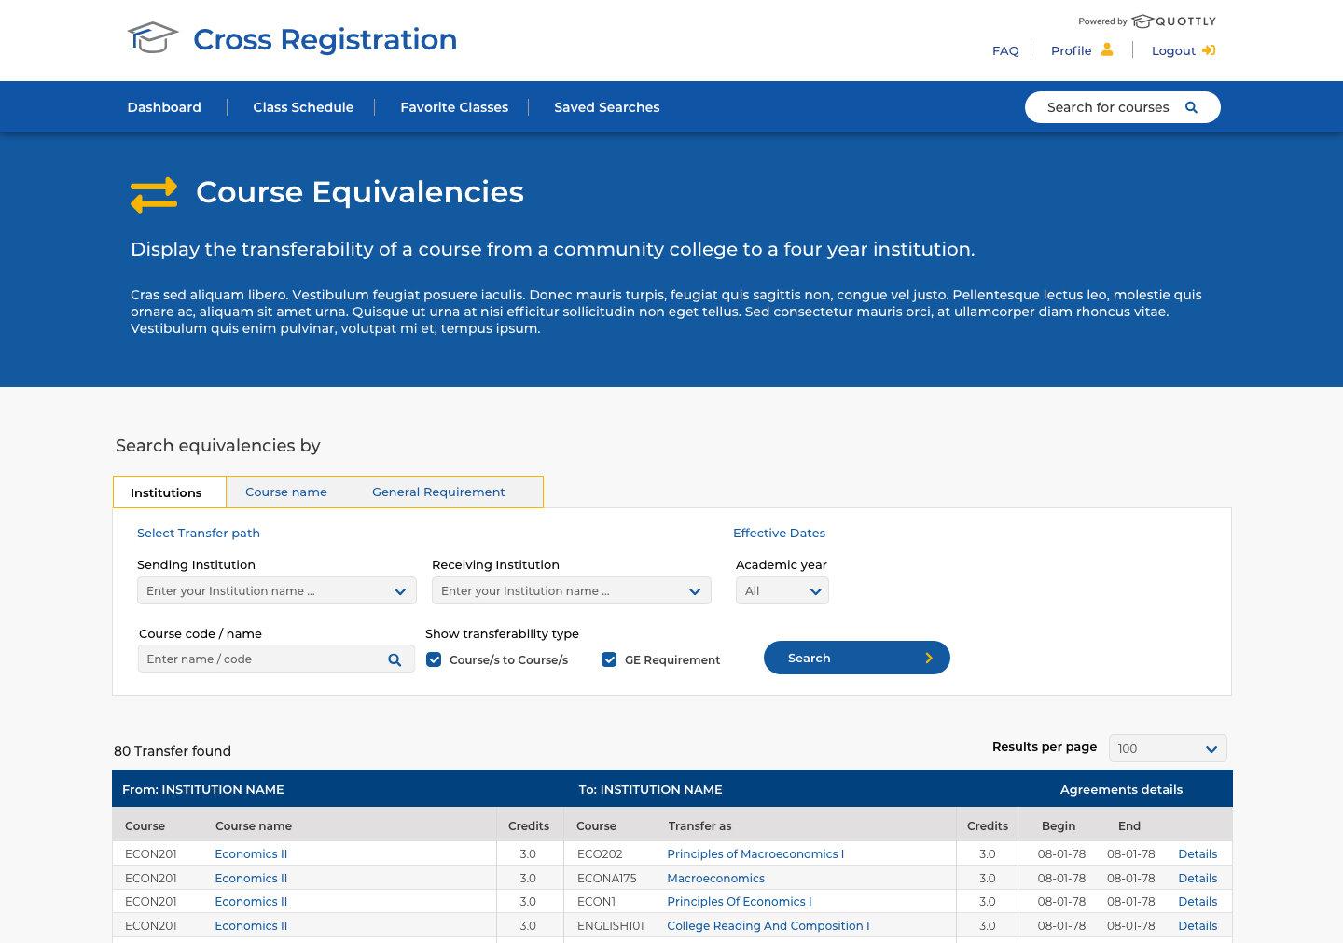Toggle GE Requirement transferability filter on

609,659
